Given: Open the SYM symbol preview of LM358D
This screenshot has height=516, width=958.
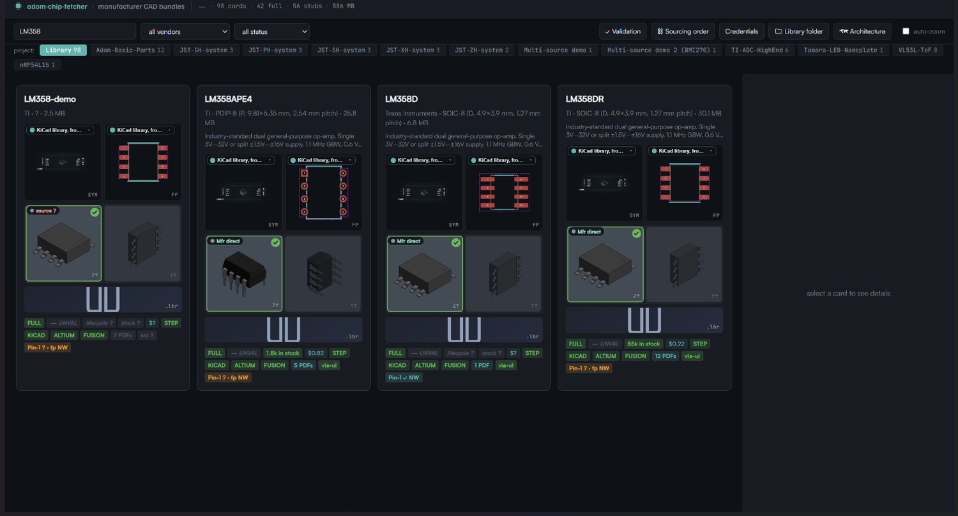Looking at the screenshot, I should (425, 192).
